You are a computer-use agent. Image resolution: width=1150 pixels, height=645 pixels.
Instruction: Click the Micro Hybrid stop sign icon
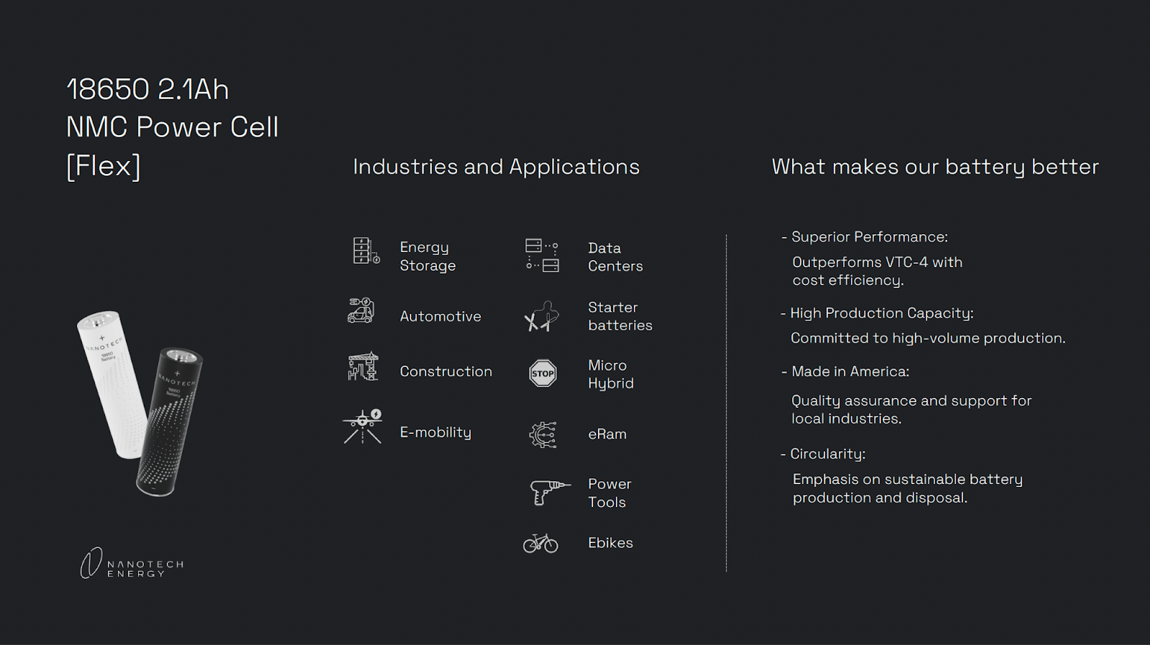click(x=543, y=373)
